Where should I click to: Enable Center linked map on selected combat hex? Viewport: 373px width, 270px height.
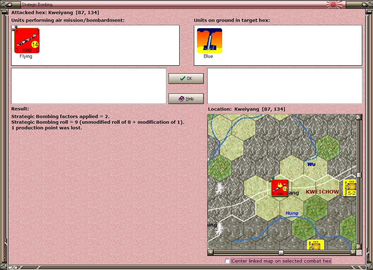tap(227, 261)
